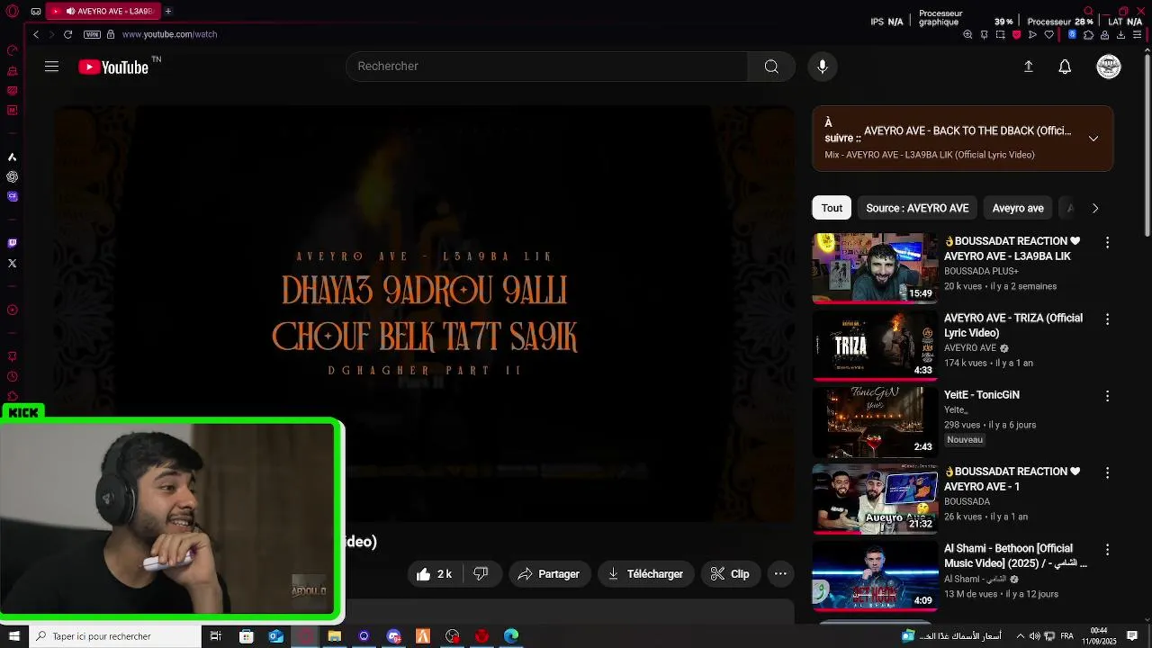Viewport: 1152px width, 648px height.
Task: Focus the Rechercher search field
Action: point(547,67)
